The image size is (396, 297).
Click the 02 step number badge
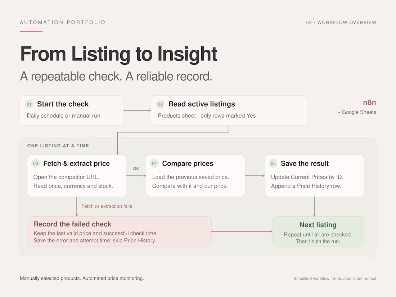coord(160,104)
